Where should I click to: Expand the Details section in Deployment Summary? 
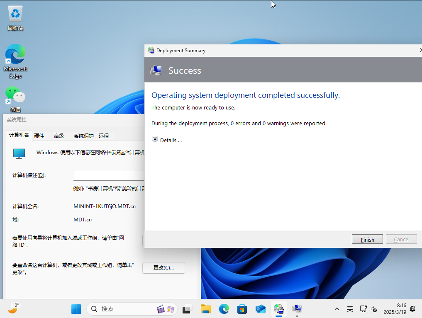[x=167, y=140]
